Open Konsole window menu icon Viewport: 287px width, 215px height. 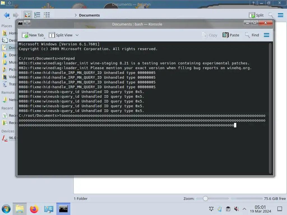(x=20, y=23)
